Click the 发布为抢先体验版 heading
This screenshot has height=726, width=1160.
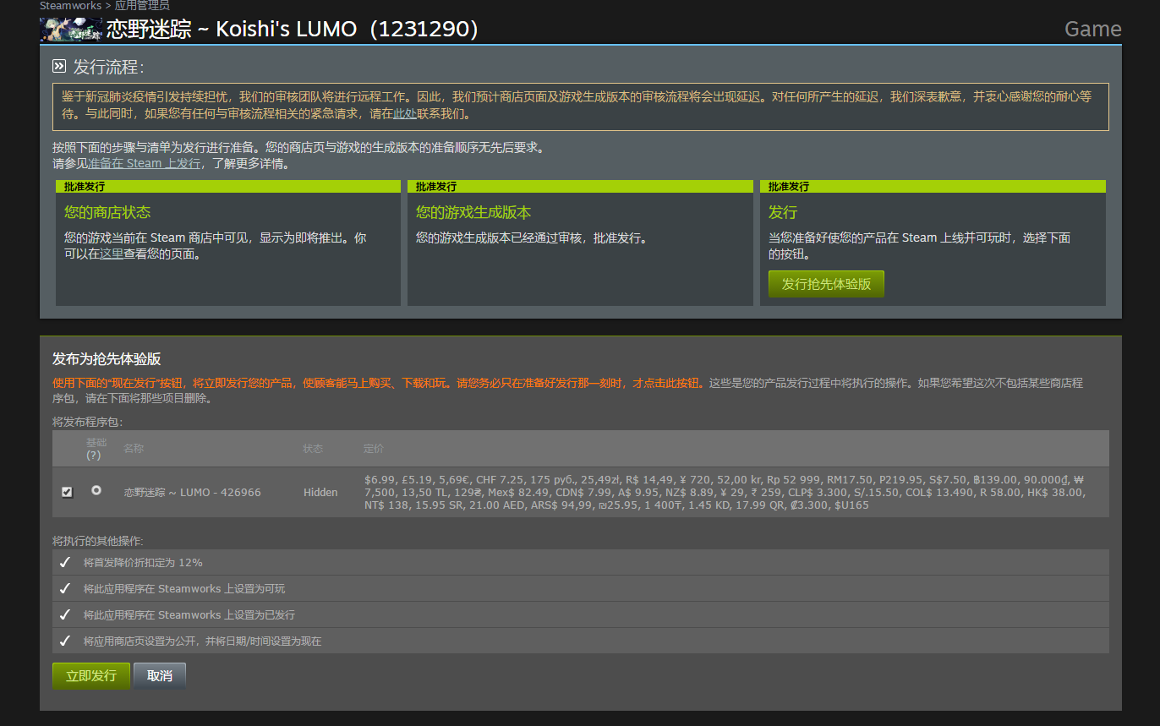click(107, 359)
